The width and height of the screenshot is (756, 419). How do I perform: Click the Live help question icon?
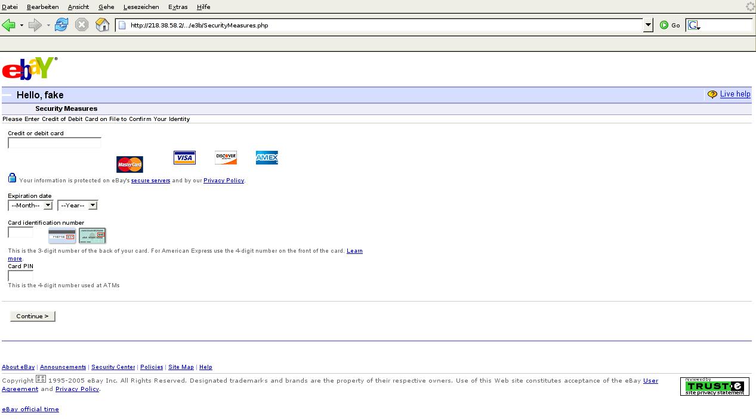point(712,94)
